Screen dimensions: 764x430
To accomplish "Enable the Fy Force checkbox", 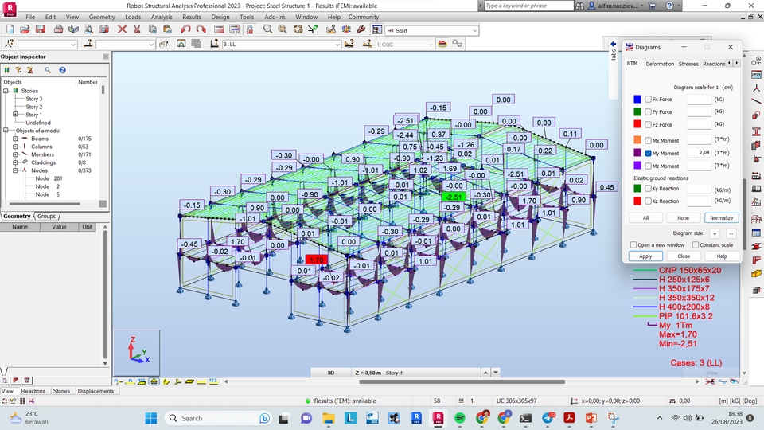I will click(x=648, y=111).
